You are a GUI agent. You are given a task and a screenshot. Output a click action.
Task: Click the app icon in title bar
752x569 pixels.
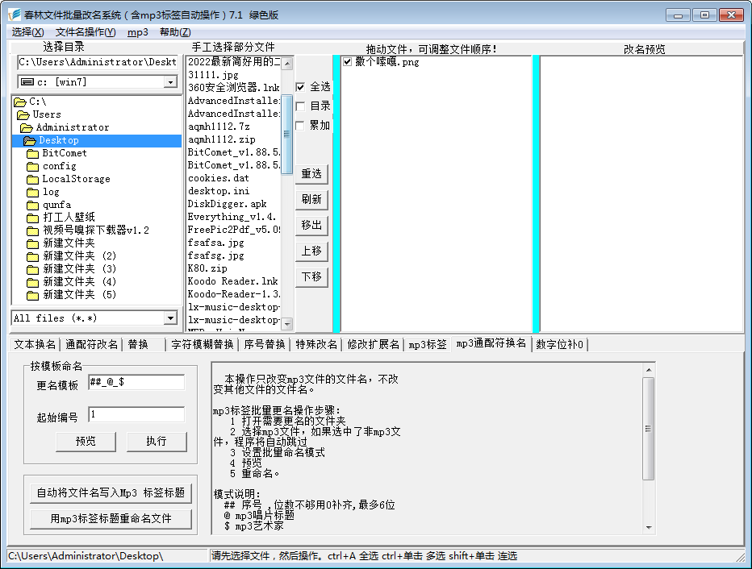pyautogui.click(x=14, y=15)
